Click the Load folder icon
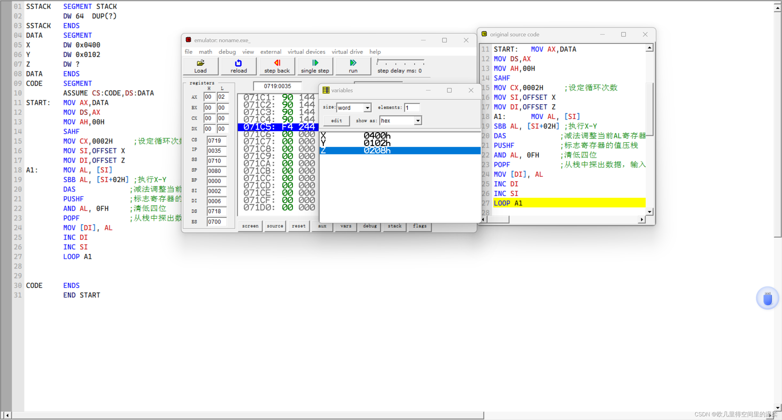 200,63
